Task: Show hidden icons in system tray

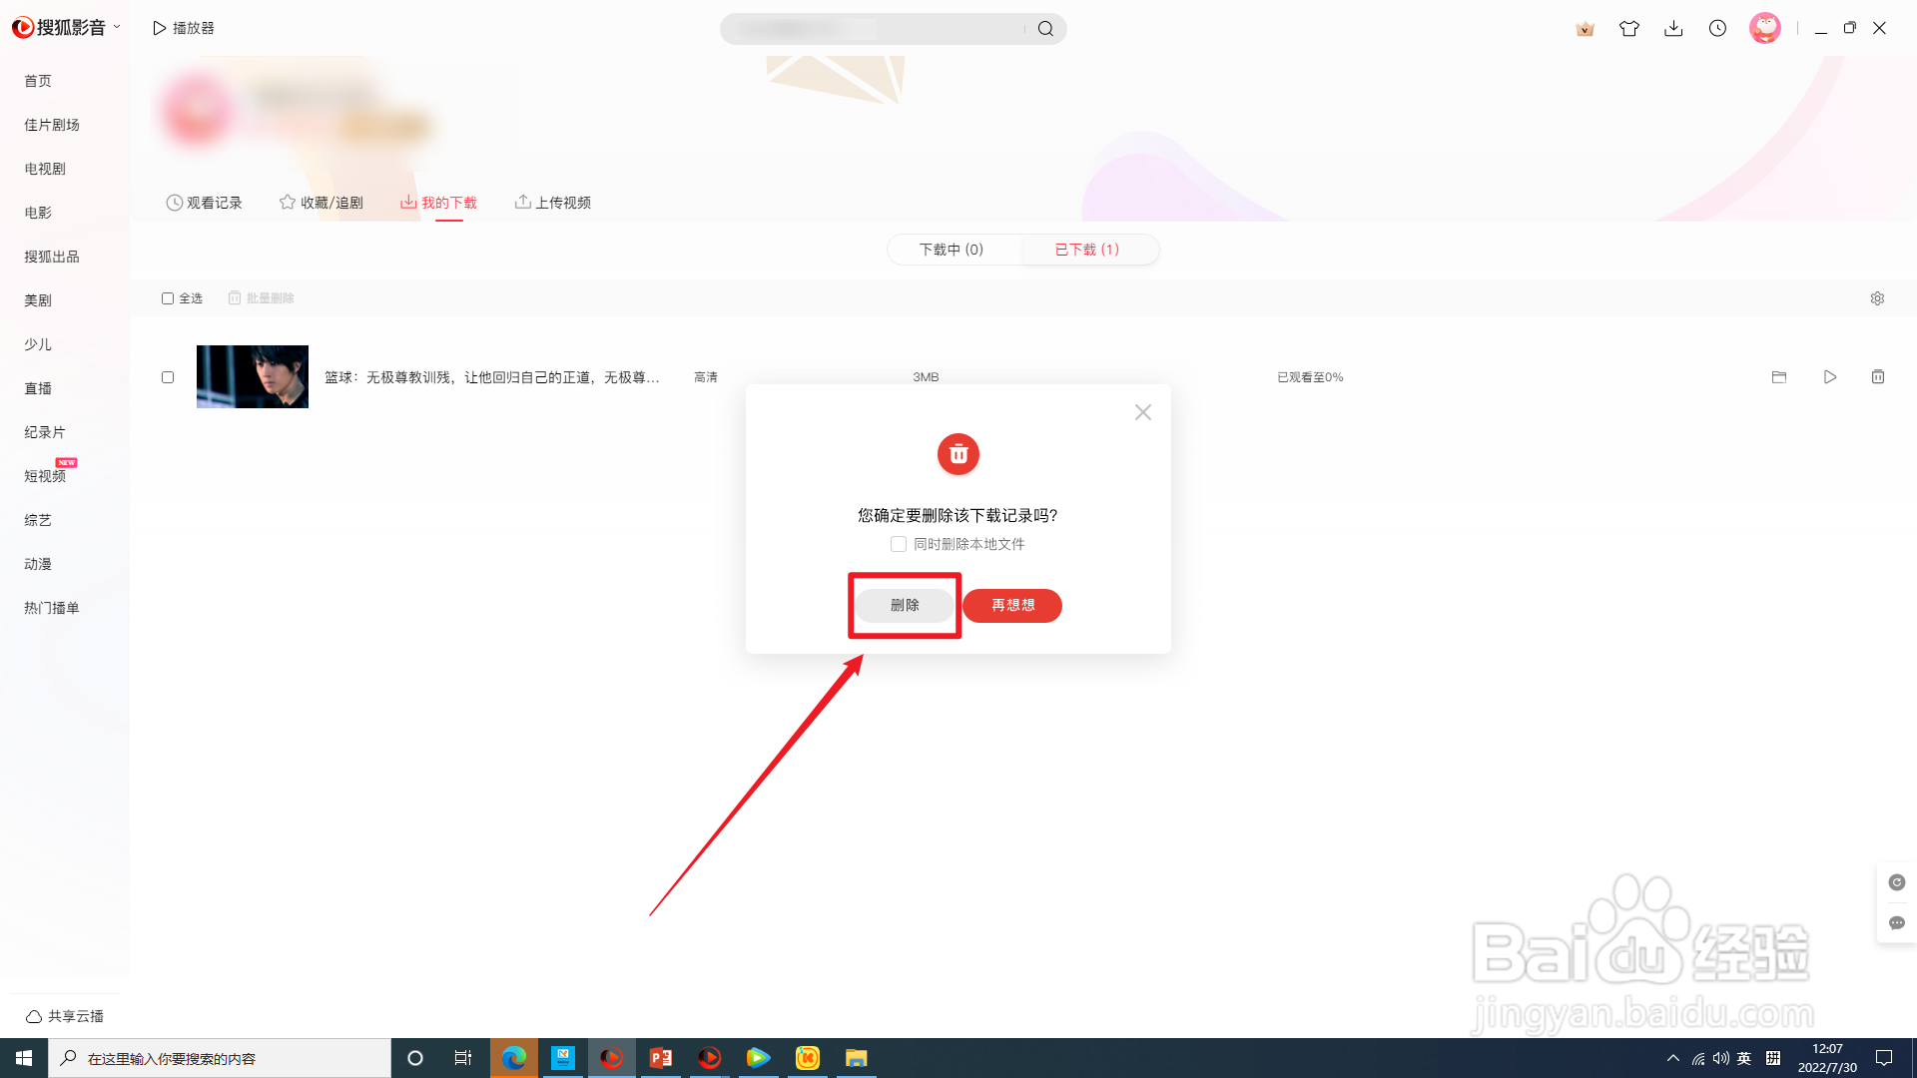Action: click(1673, 1058)
